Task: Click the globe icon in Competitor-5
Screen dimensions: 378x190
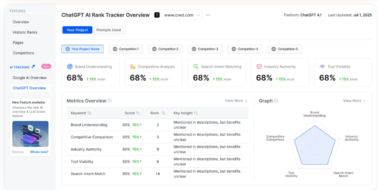Action: pyautogui.click(x=273, y=49)
